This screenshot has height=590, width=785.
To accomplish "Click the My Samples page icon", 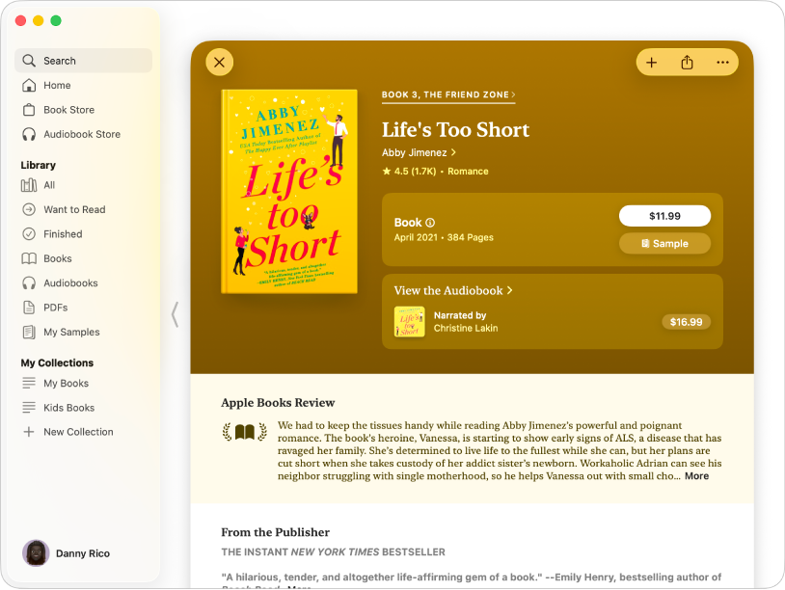I will [29, 333].
